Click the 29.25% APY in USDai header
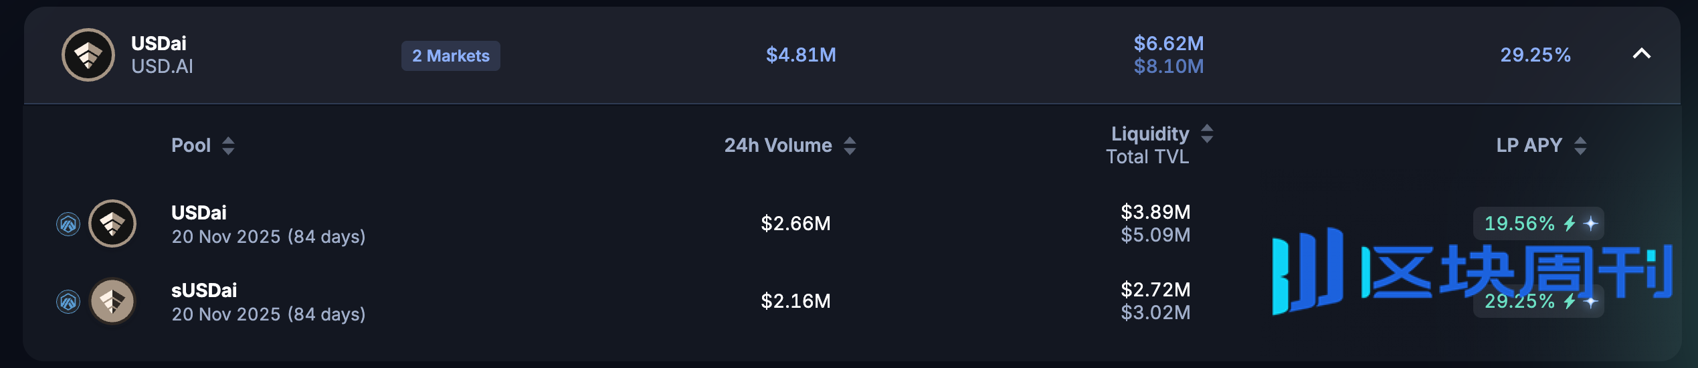1698x368 pixels. [1535, 55]
